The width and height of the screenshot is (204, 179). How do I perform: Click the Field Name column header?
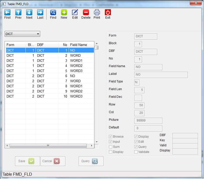pos(79,45)
